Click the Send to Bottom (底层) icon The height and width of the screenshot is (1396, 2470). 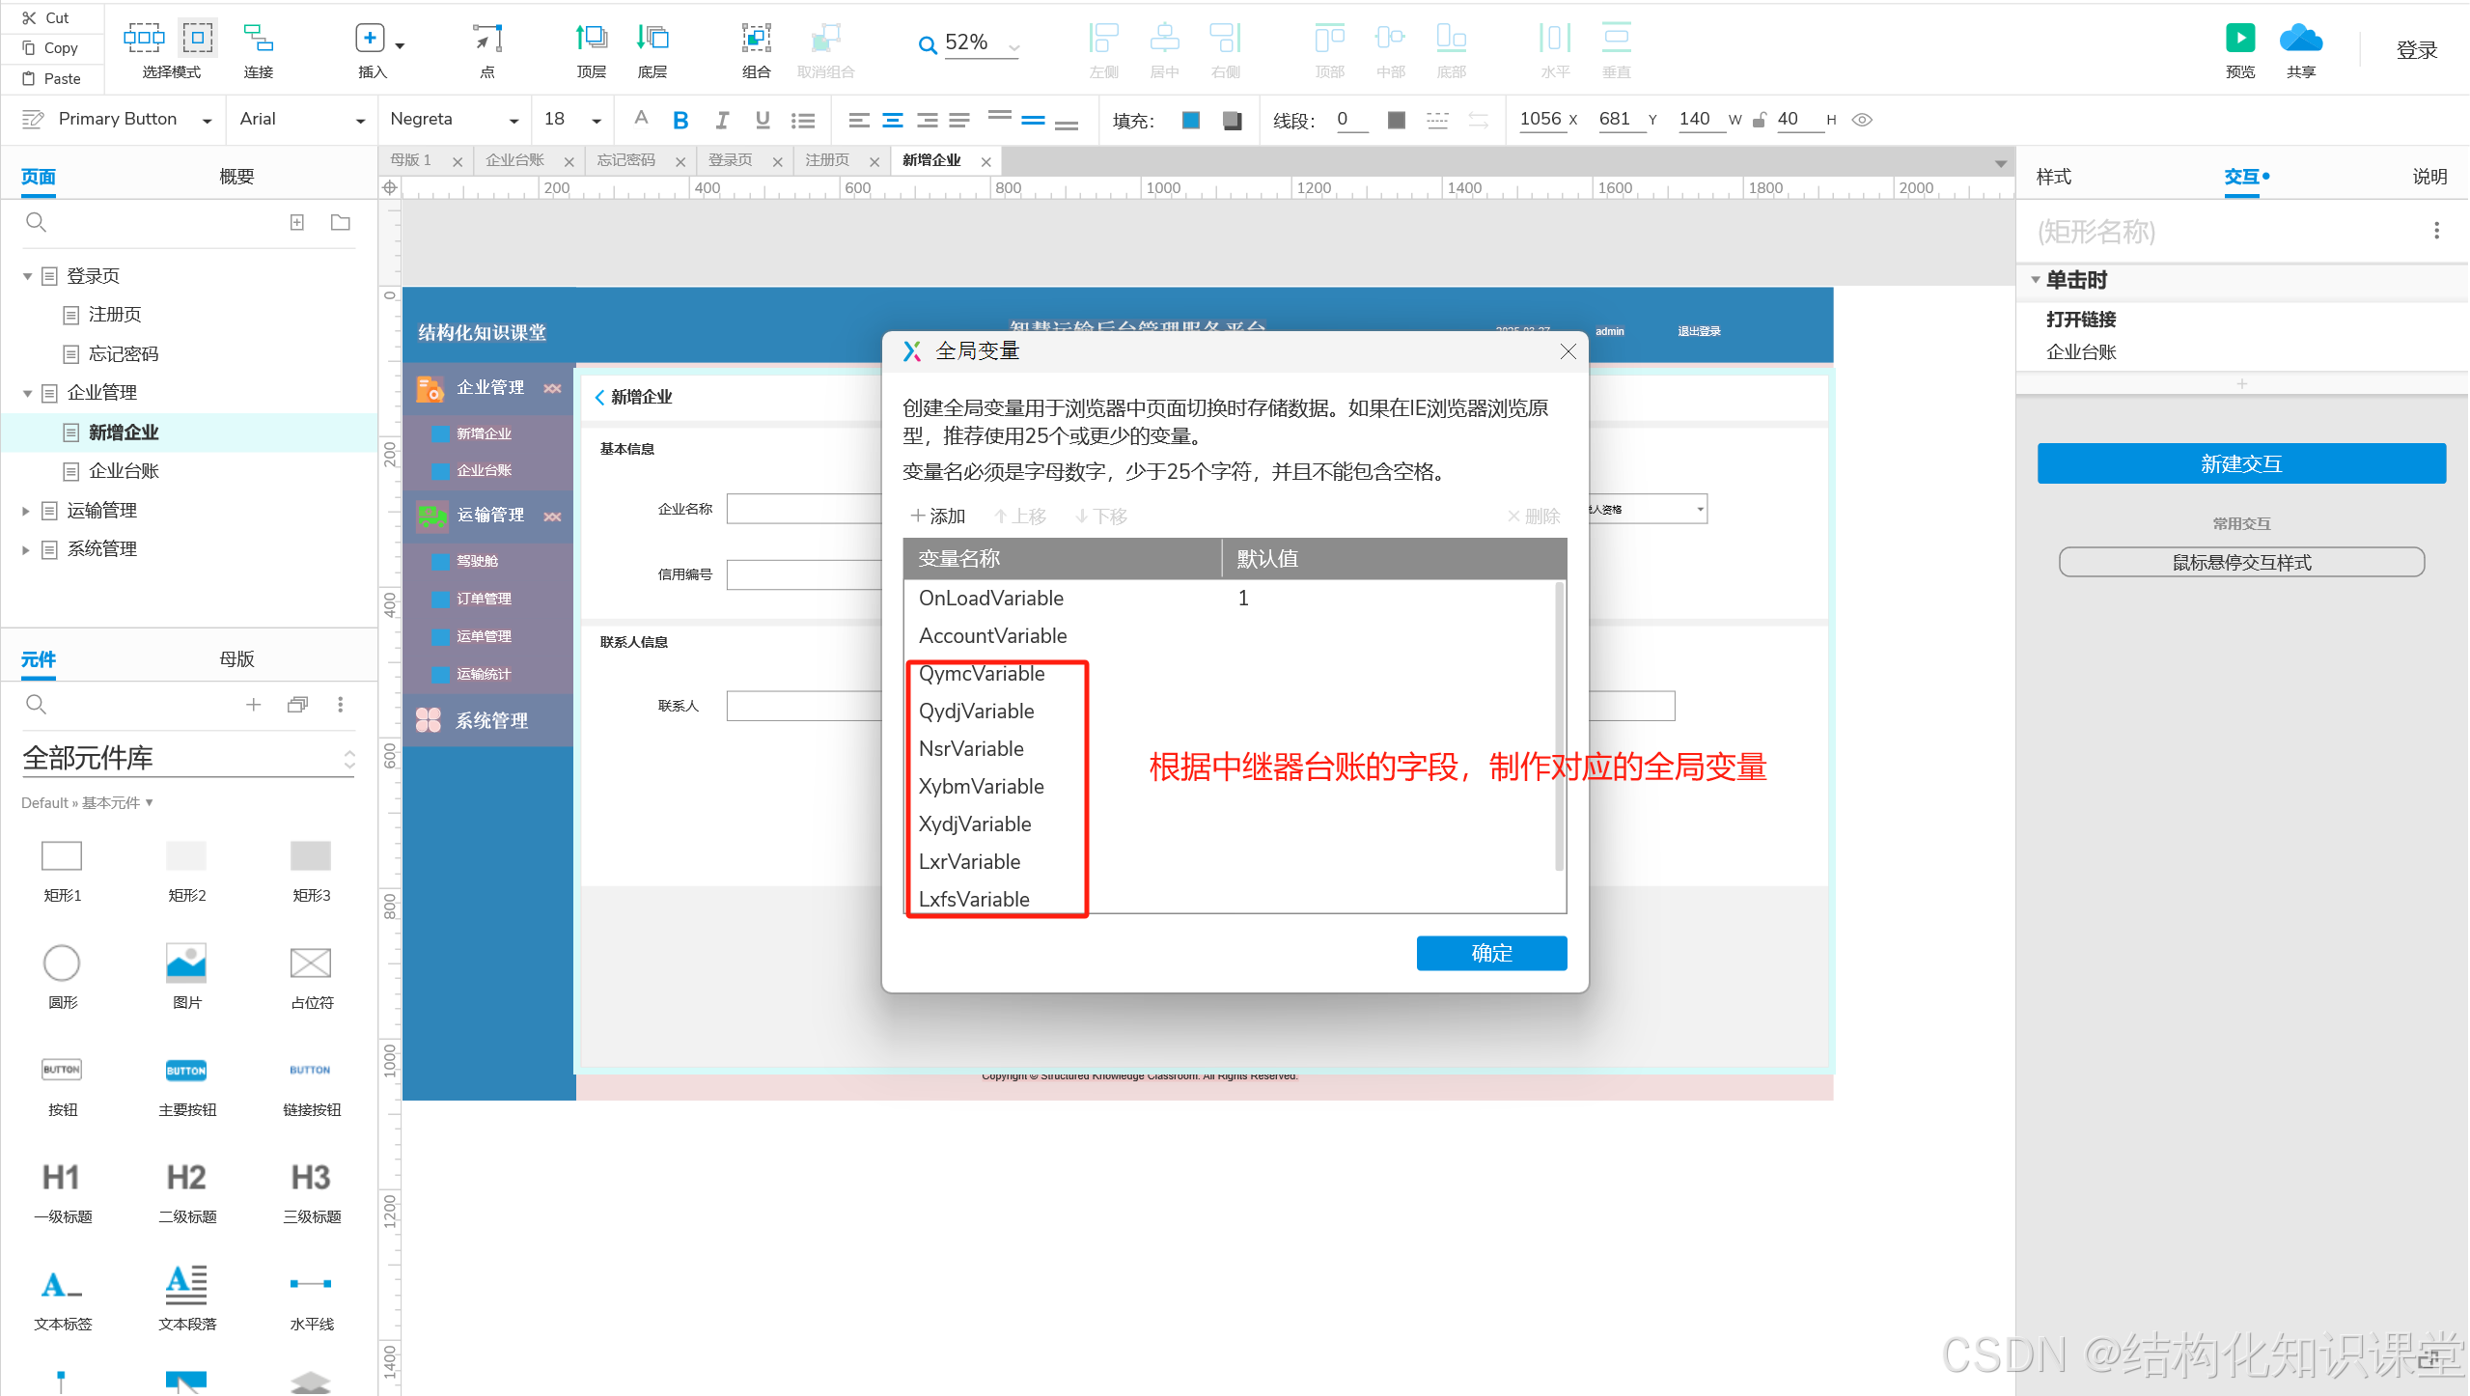(x=652, y=39)
